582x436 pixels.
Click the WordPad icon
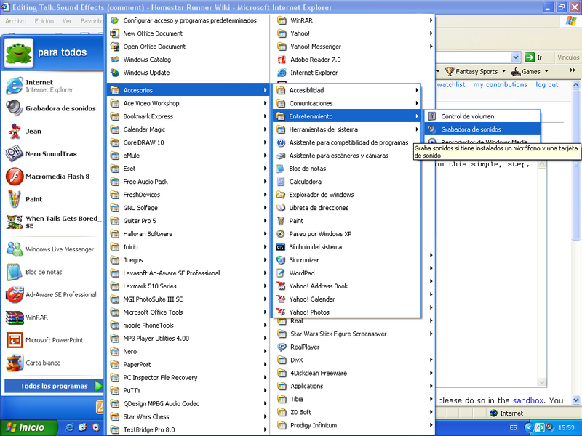tap(281, 273)
